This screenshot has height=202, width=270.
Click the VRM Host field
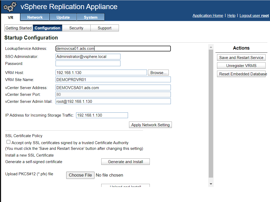(x=101, y=72)
